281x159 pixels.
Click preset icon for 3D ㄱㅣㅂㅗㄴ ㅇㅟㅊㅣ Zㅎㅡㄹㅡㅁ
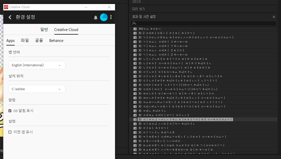coord(135,55)
